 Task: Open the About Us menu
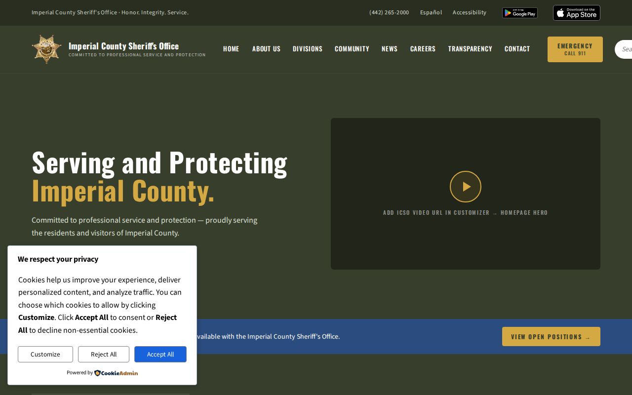click(x=266, y=49)
